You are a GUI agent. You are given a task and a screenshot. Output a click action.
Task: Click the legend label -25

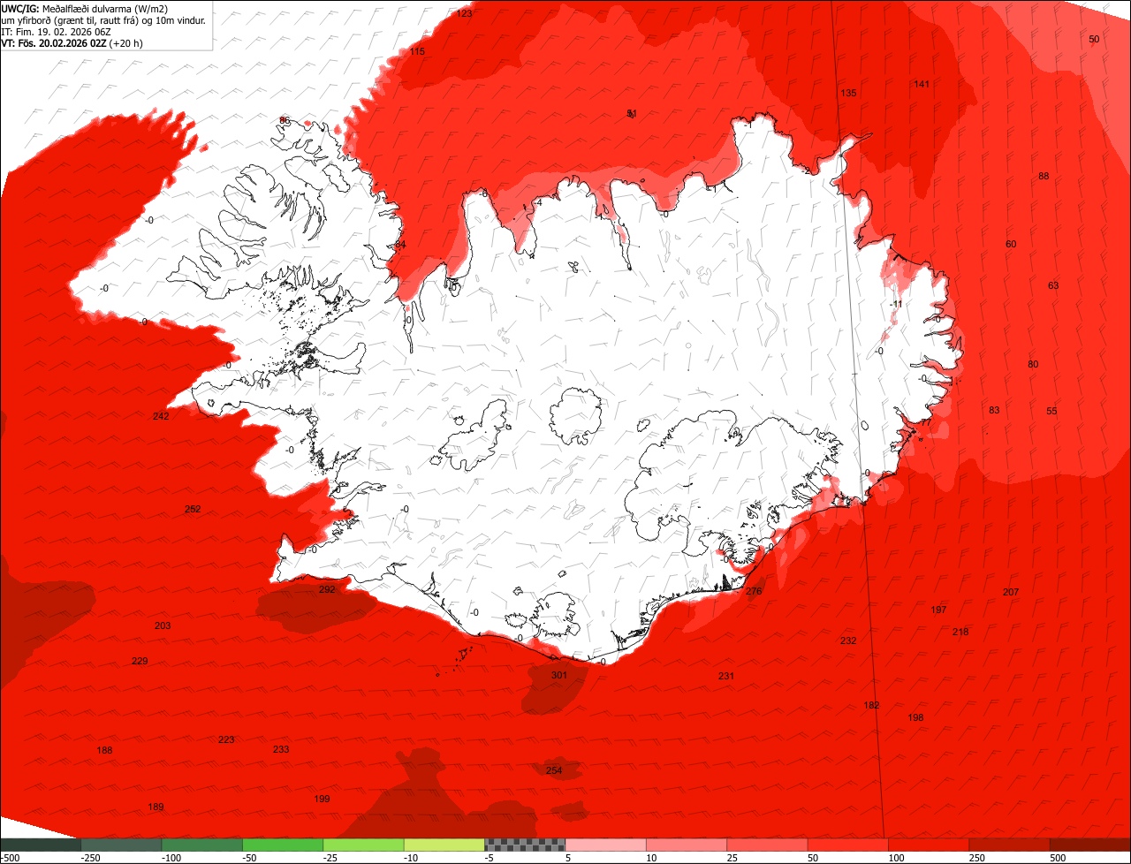click(331, 858)
